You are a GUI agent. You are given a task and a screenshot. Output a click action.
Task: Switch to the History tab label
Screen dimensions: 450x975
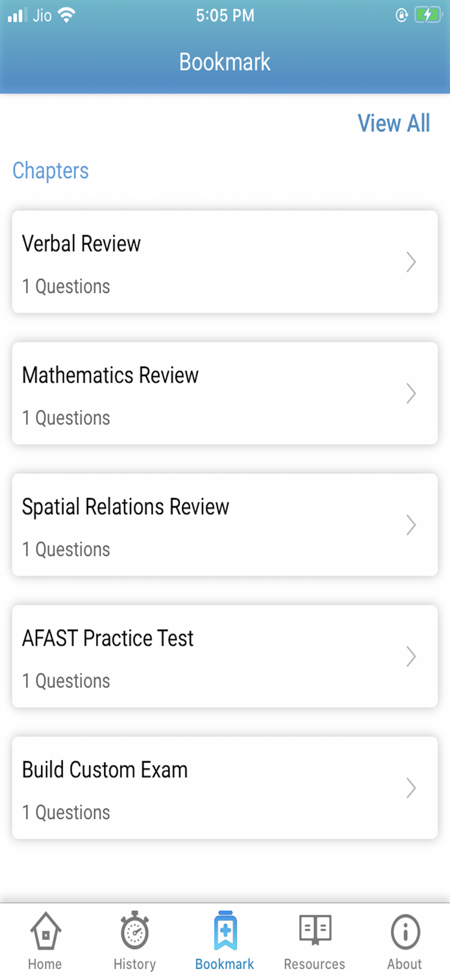tap(134, 963)
